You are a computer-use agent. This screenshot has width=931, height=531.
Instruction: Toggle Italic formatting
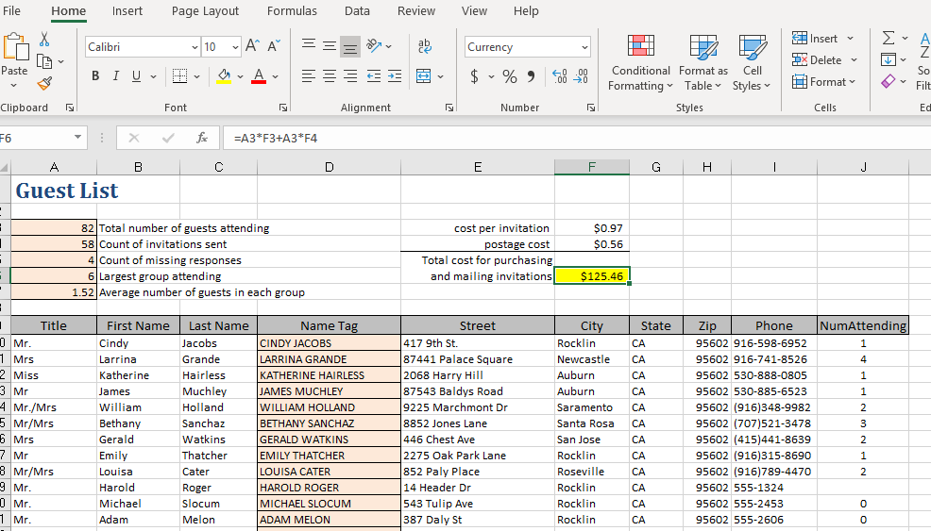coord(116,76)
